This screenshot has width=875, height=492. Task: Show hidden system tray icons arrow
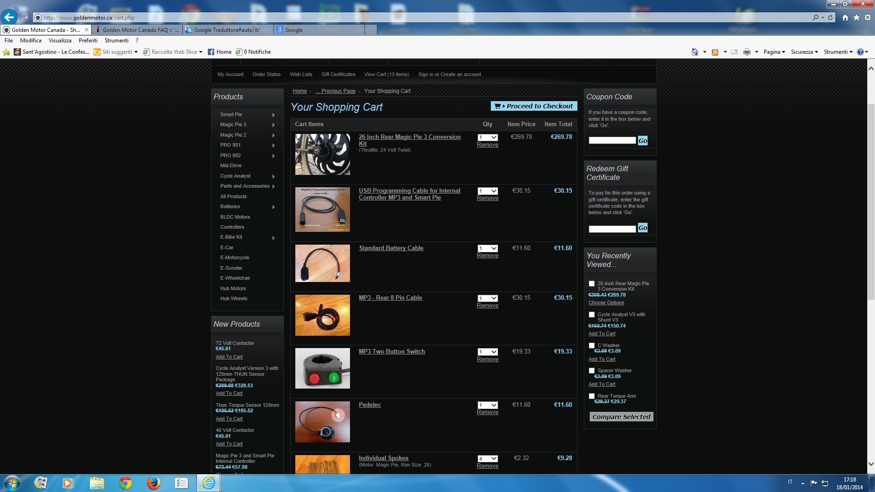point(803,483)
